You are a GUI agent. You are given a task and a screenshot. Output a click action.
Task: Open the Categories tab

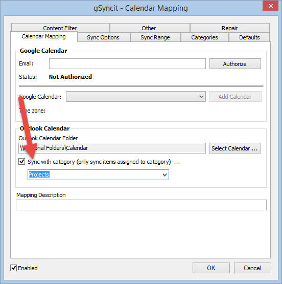(x=205, y=37)
